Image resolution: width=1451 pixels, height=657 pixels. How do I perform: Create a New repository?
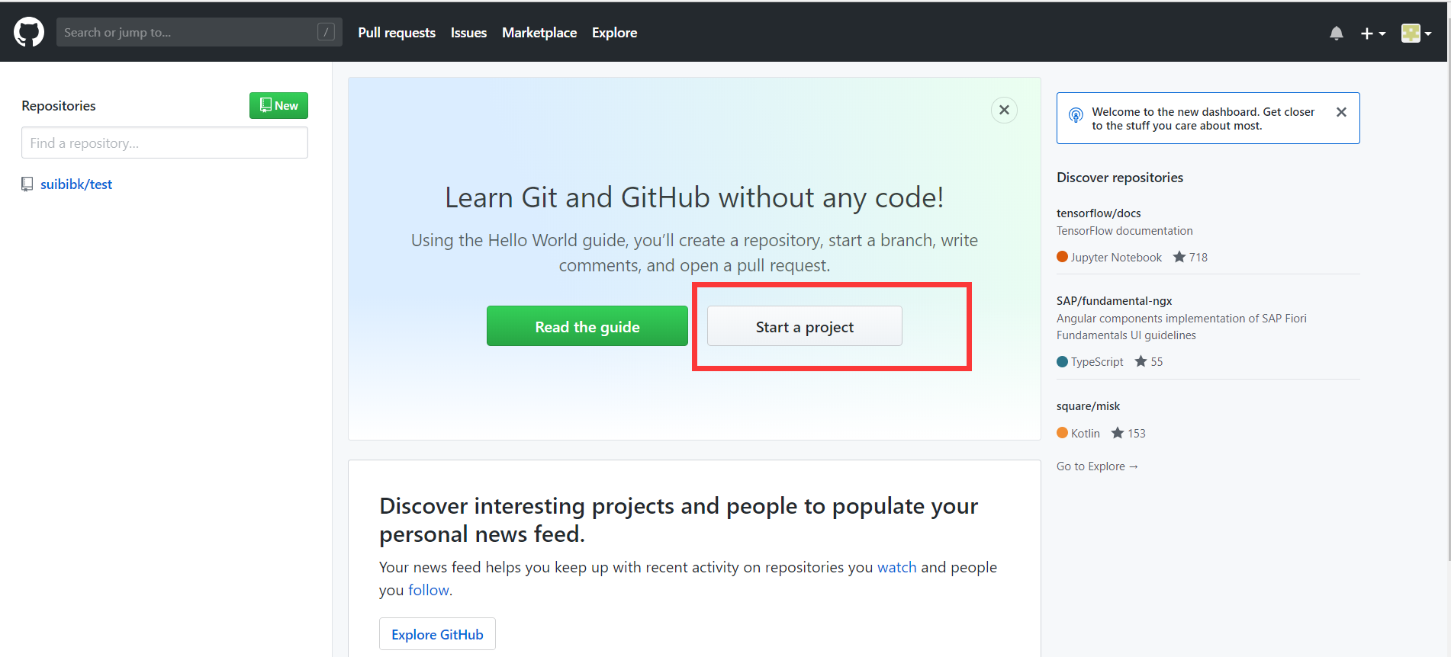pos(278,106)
